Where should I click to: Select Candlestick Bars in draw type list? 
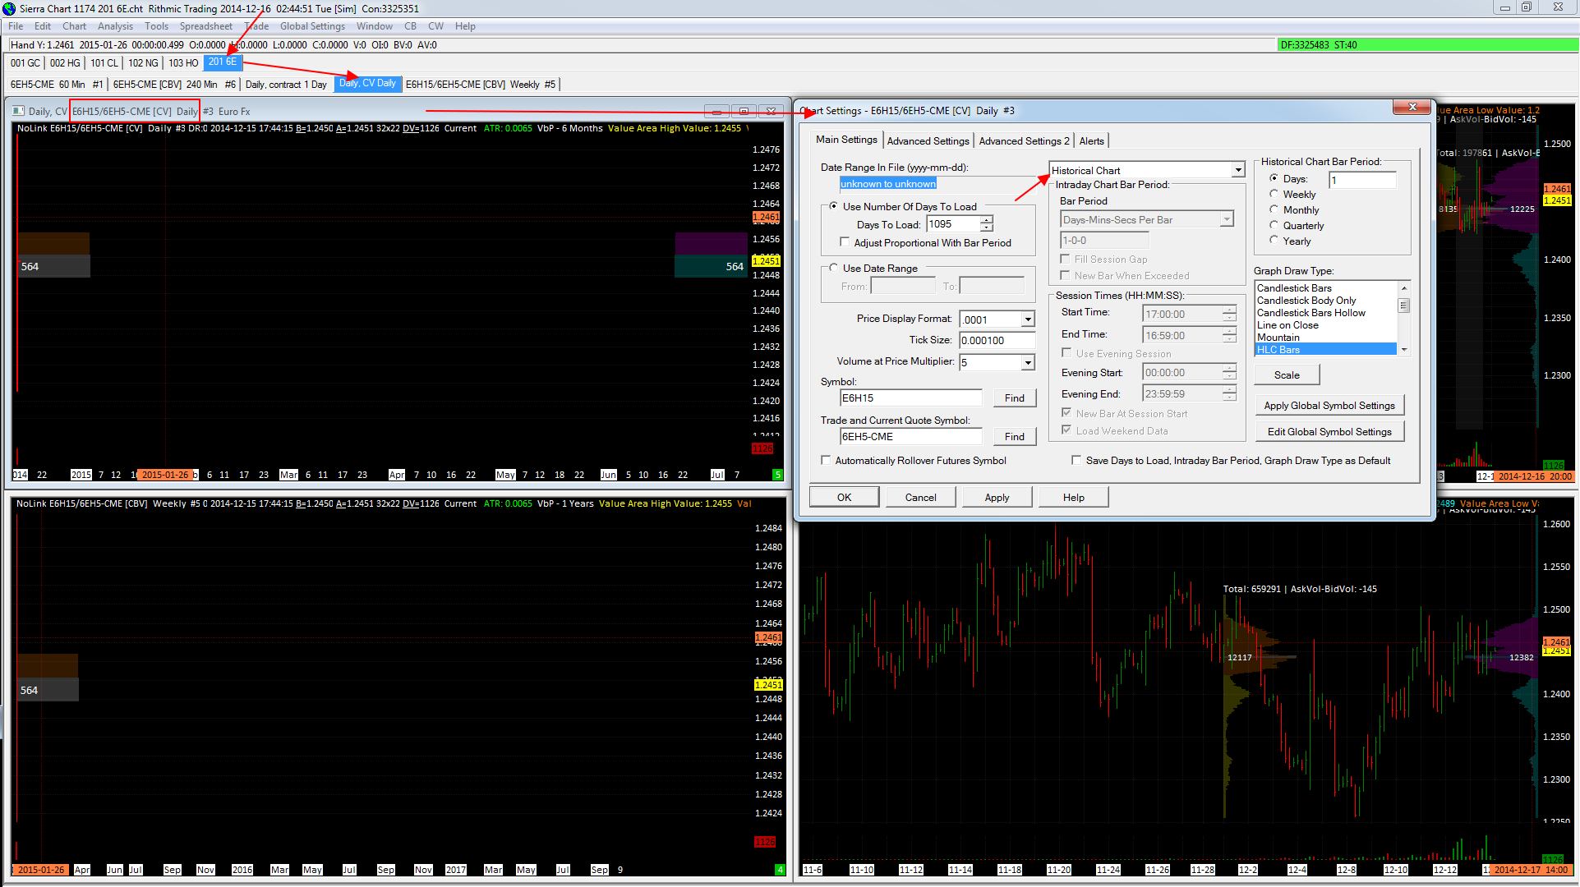pyautogui.click(x=1294, y=288)
